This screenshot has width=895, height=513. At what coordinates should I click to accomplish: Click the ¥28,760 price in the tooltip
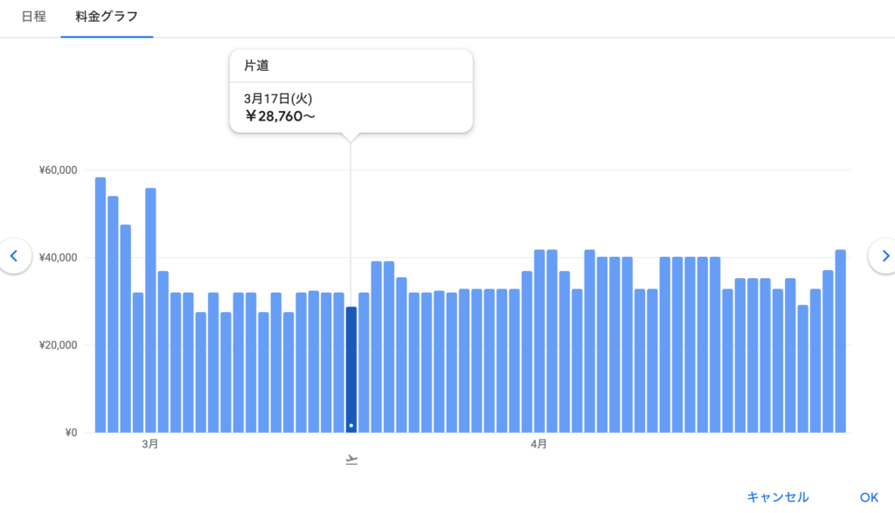280,116
